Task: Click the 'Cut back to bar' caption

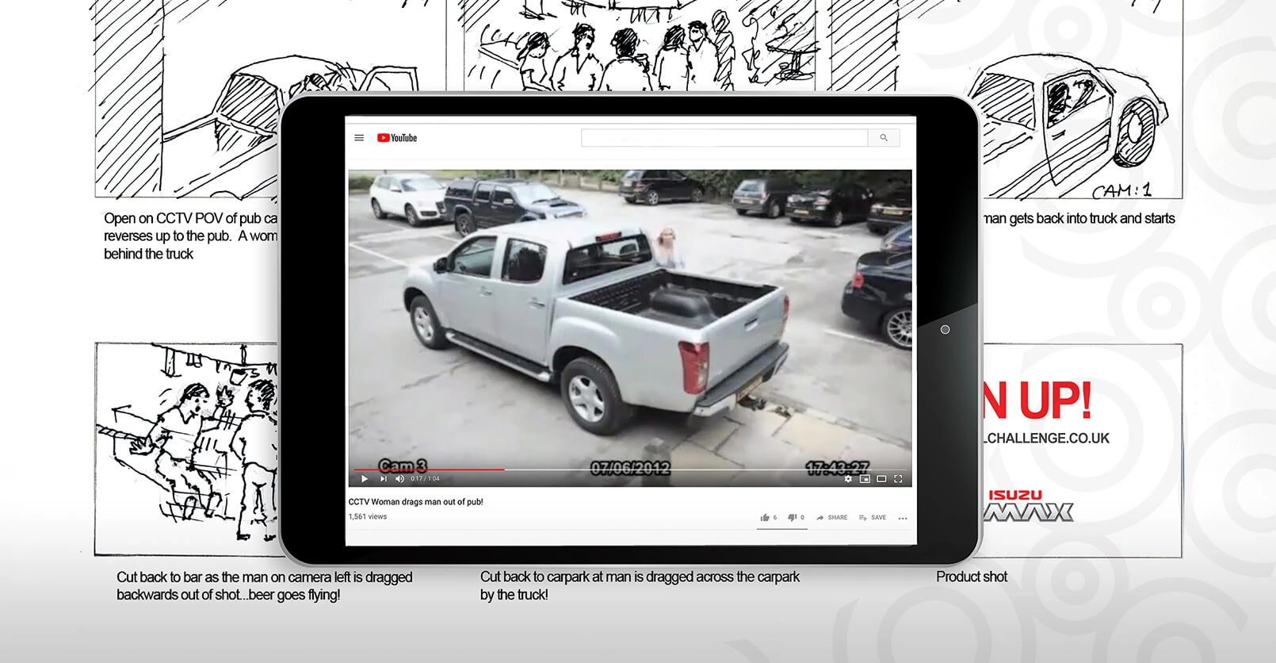Action: point(265,585)
